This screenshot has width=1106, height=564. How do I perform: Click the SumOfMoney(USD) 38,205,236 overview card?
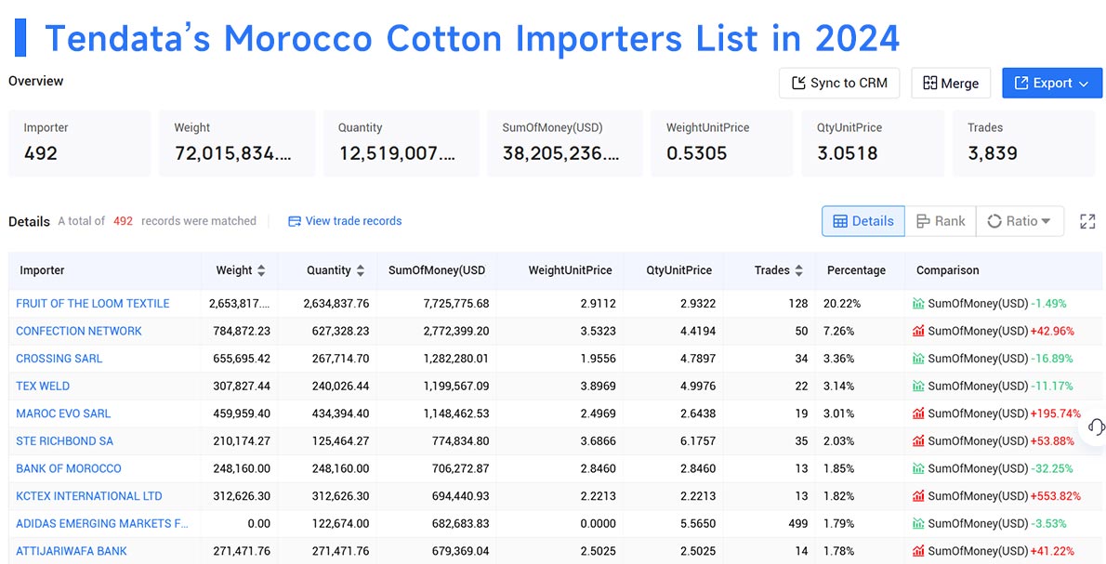tap(565, 143)
